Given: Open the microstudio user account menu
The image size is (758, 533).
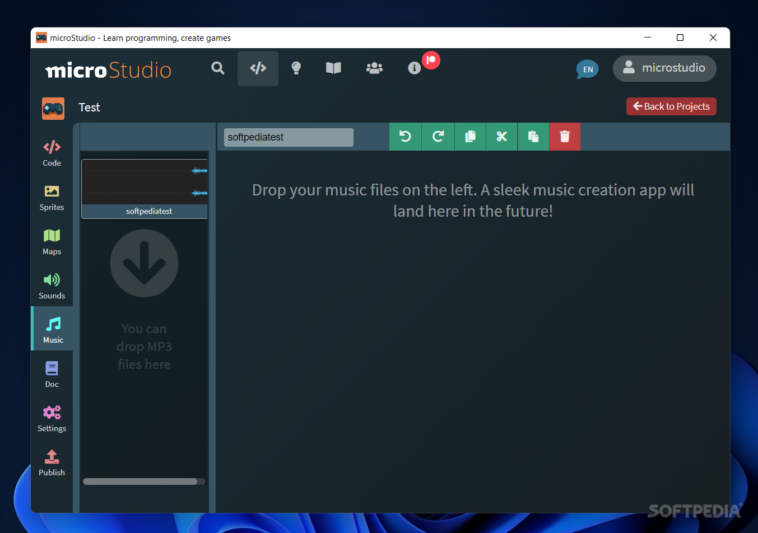Looking at the screenshot, I should click(664, 68).
